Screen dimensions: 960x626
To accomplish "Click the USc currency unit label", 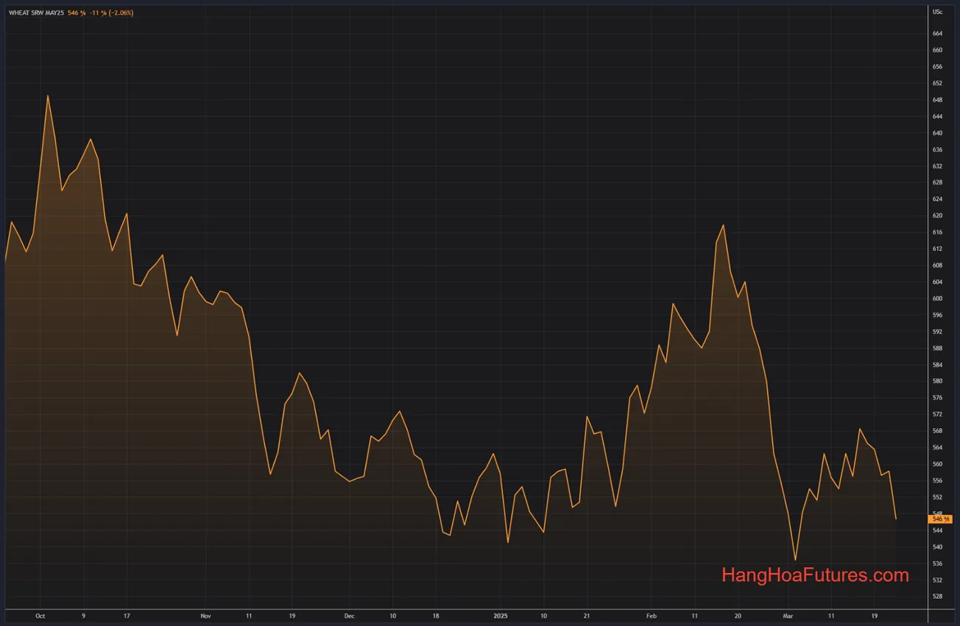I will [937, 13].
